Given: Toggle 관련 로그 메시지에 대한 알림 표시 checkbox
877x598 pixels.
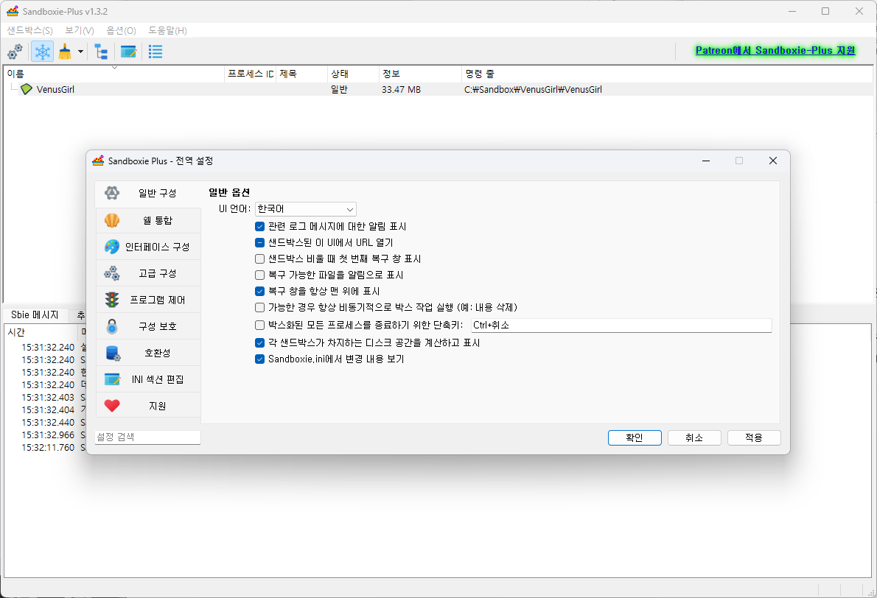Looking at the screenshot, I should [259, 226].
